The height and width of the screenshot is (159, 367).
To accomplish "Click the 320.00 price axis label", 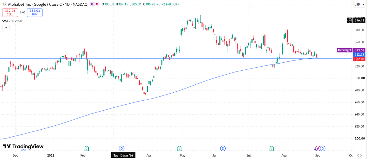I will pyautogui.click(x=359, y=66).
